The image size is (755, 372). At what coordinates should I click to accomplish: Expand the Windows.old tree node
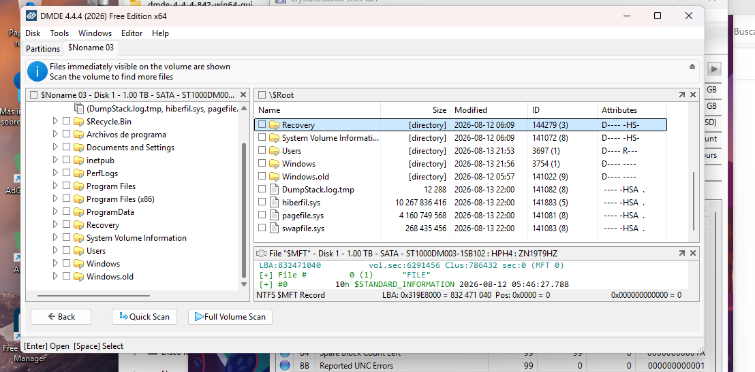pyautogui.click(x=55, y=276)
